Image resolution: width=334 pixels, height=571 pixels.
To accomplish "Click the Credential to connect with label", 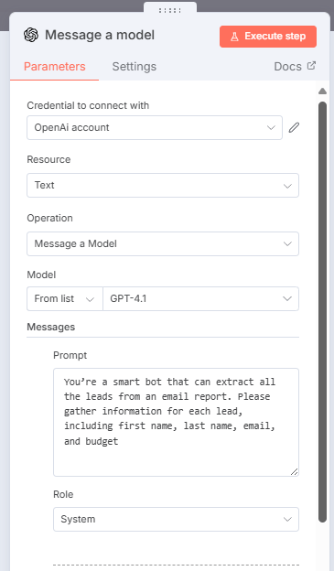I will 88,105.
